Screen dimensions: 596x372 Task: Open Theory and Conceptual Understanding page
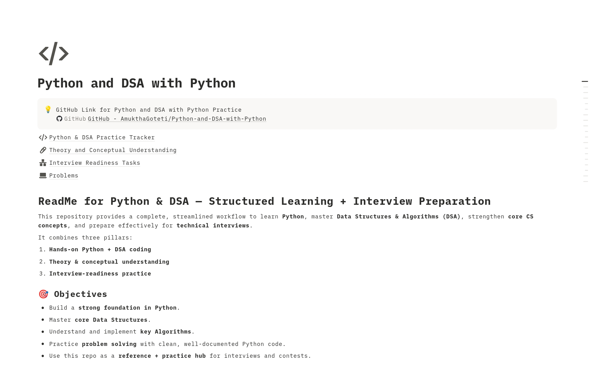[x=113, y=150]
